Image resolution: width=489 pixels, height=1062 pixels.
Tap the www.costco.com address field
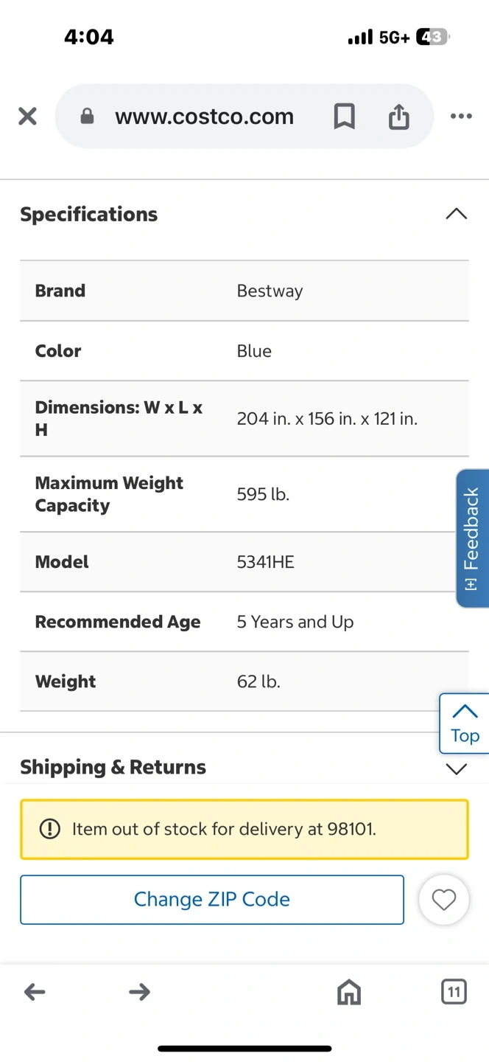tap(204, 117)
